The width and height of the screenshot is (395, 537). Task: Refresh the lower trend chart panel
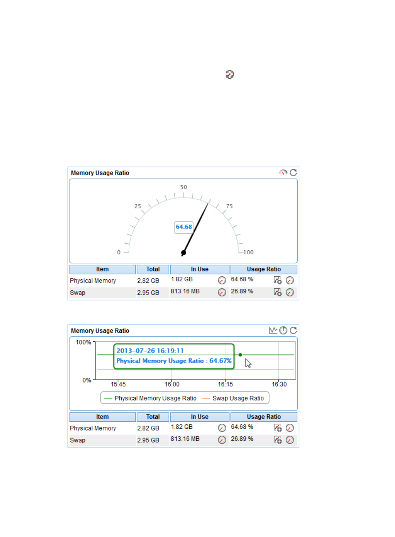293,330
